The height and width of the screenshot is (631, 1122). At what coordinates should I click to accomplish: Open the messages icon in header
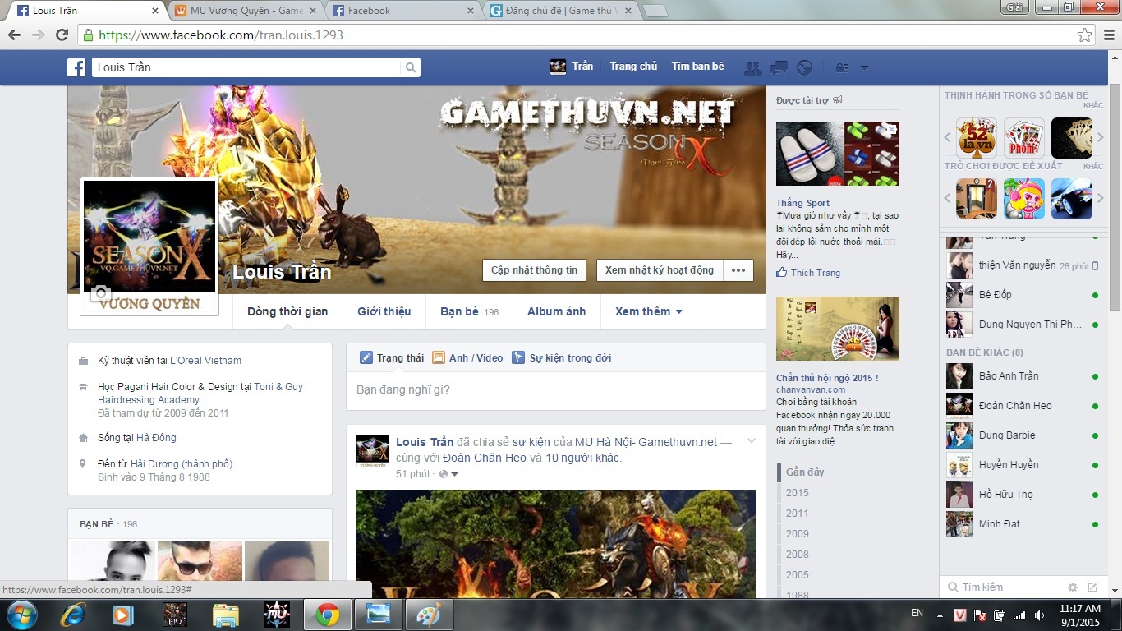(x=779, y=67)
